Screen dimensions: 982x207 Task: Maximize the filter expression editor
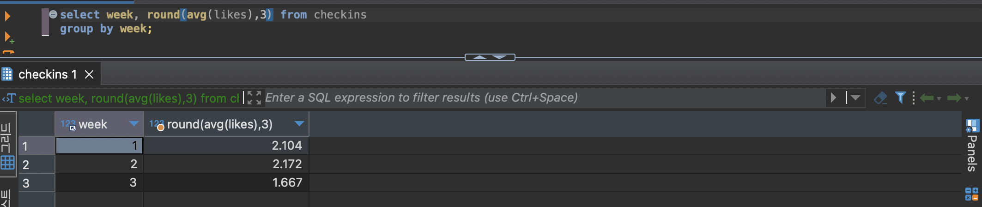tap(254, 98)
